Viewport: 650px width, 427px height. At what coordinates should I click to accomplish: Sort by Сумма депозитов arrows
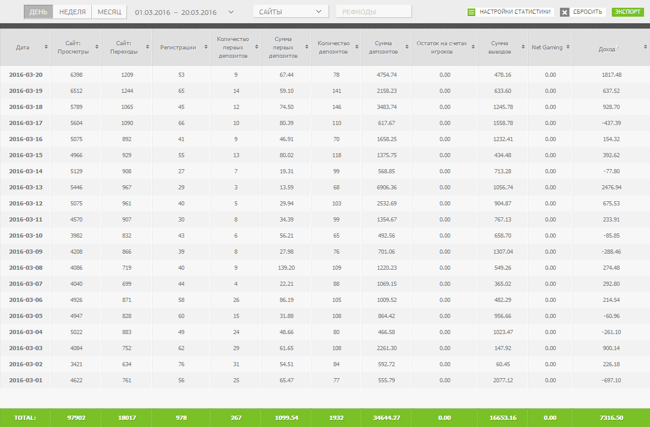[x=407, y=47]
